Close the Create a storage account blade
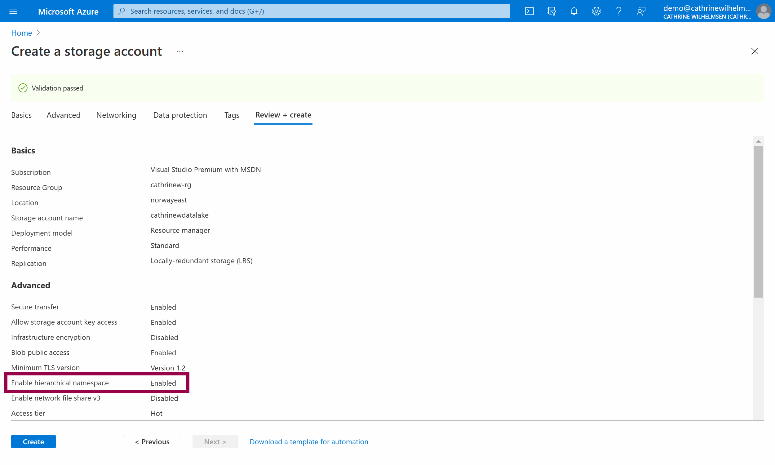Screen dimensions: 775x465 (x=754, y=51)
